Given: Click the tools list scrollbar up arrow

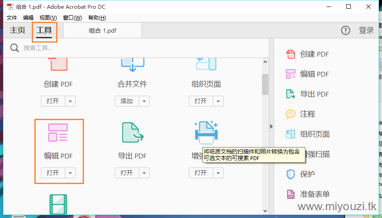Looking at the screenshot, I should point(265,62).
